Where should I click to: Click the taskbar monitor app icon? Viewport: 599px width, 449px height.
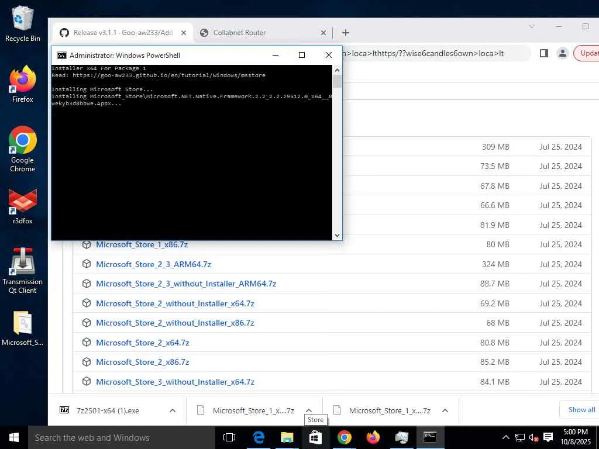coord(401,437)
